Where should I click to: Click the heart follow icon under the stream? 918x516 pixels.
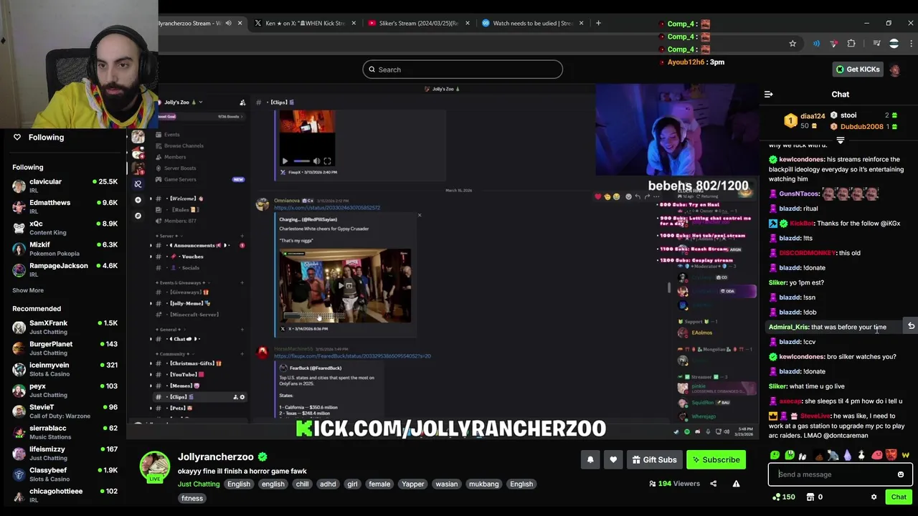(x=613, y=460)
